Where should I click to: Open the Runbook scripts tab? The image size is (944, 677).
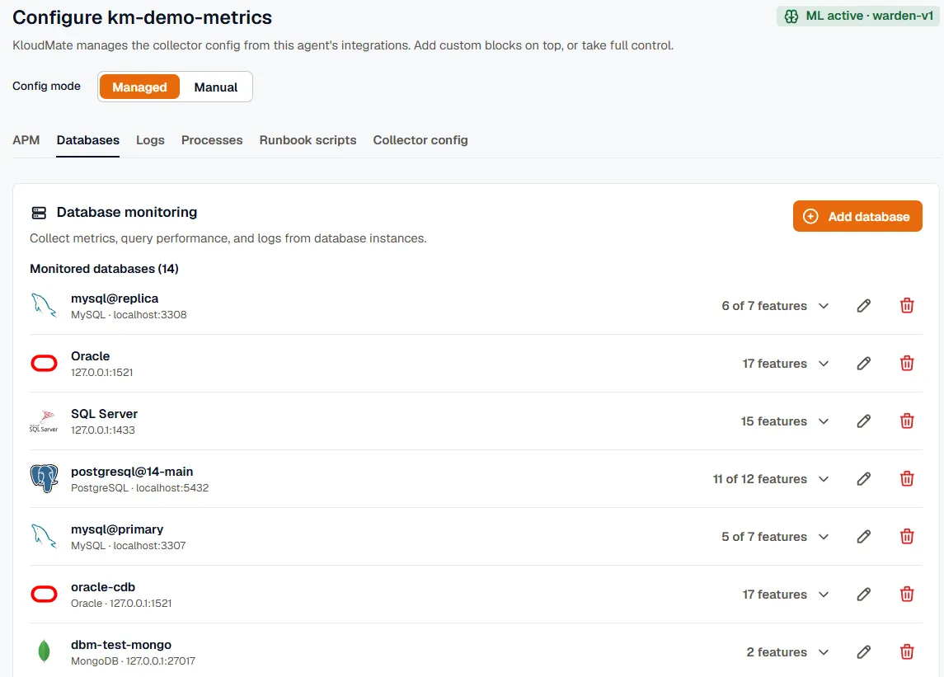pyautogui.click(x=308, y=140)
